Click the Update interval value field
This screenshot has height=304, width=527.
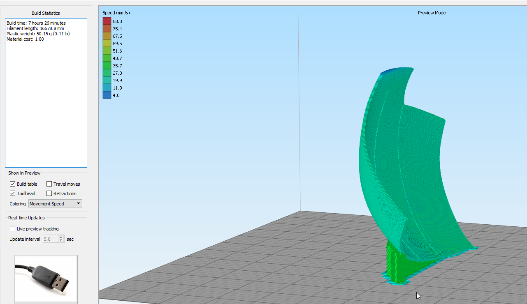(x=51, y=239)
